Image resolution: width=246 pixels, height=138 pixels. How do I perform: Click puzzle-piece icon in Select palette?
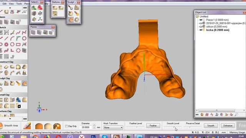(x=34, y=19)
